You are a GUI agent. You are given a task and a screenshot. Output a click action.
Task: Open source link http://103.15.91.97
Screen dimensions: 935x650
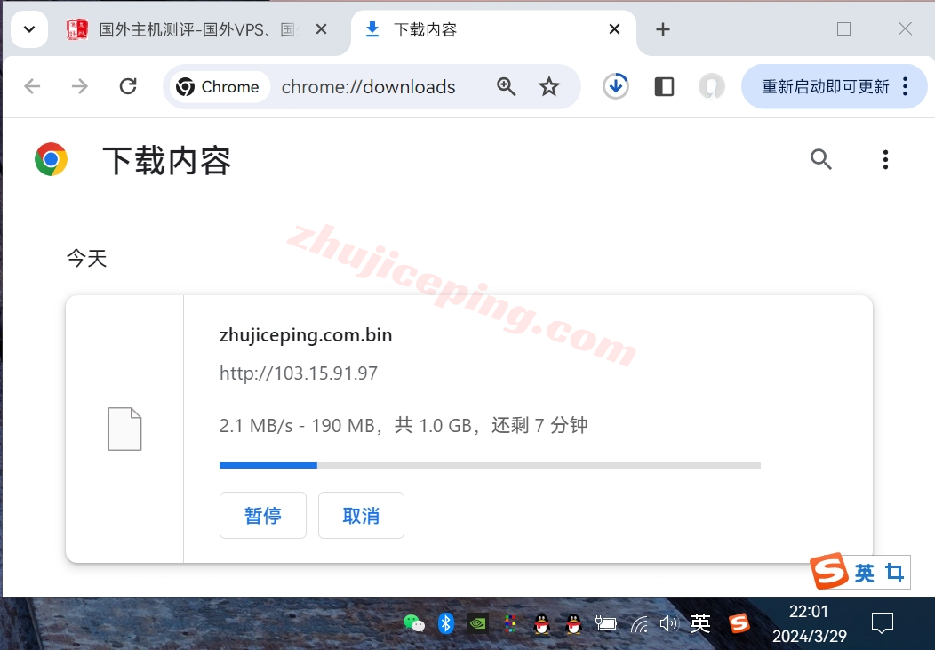[x=298, y=373]
